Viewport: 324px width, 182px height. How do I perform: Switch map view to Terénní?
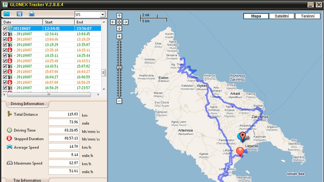tap(308, 16)
